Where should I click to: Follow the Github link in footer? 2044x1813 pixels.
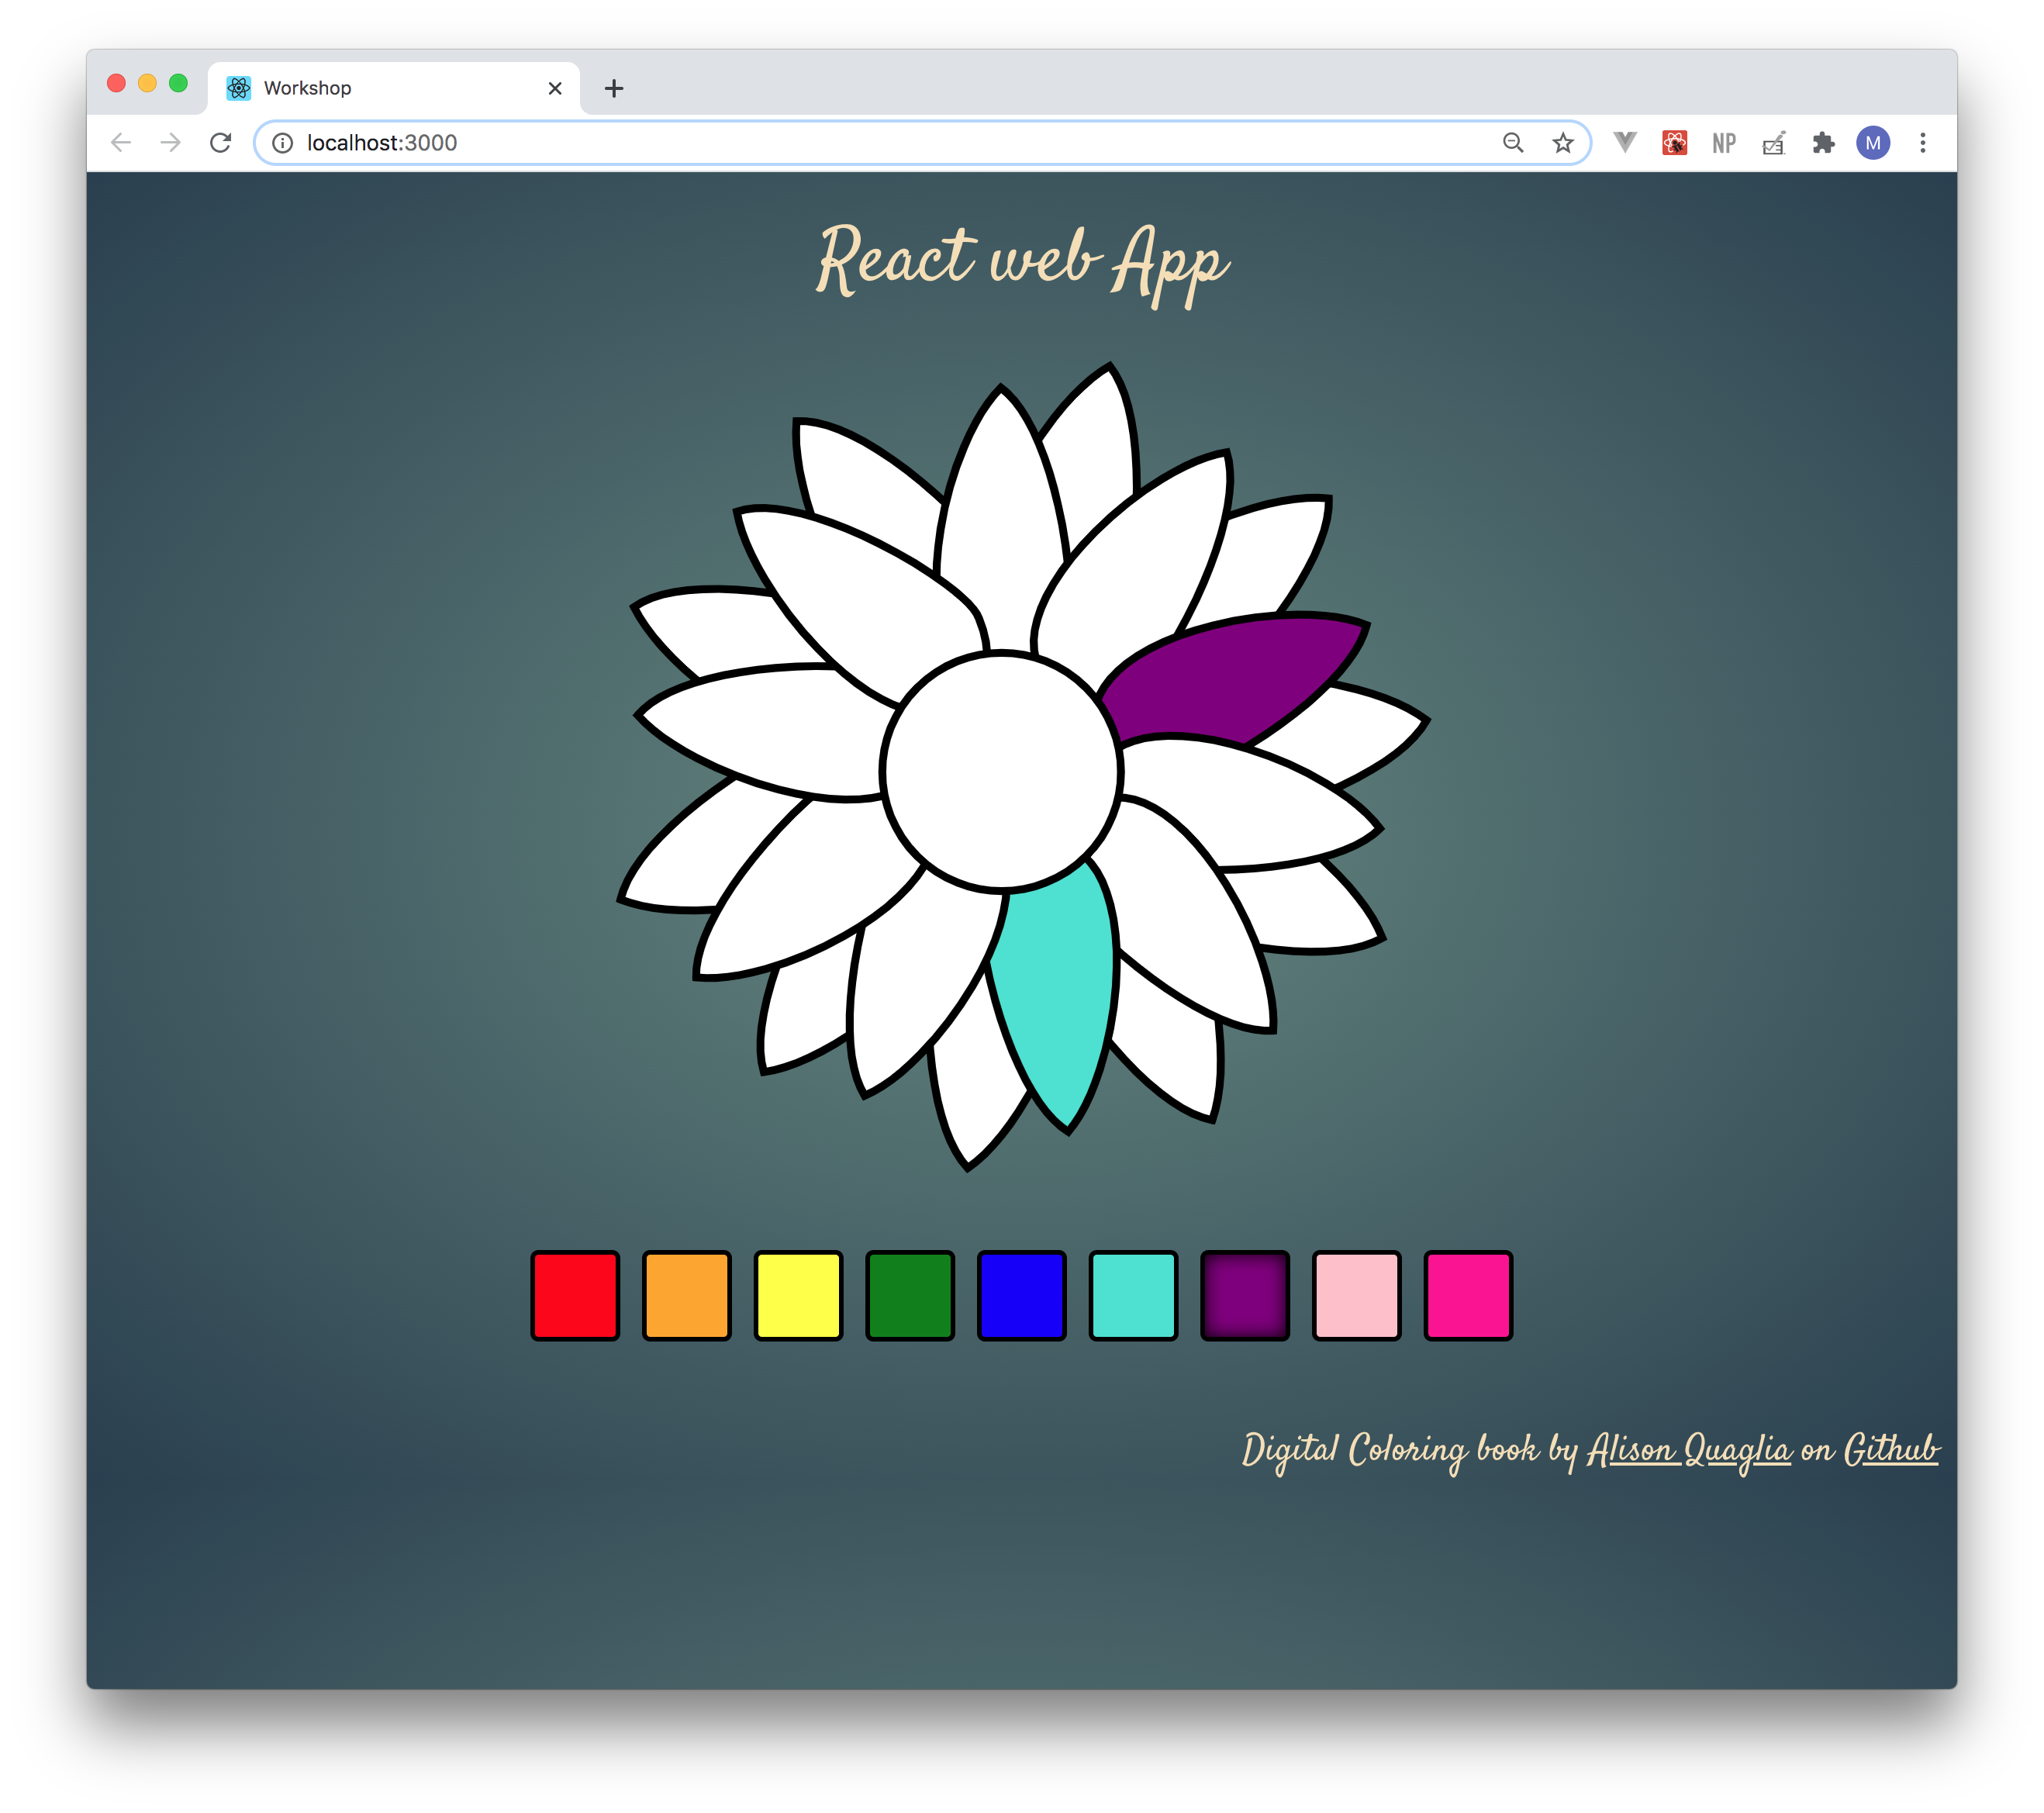point(1890,1450)
